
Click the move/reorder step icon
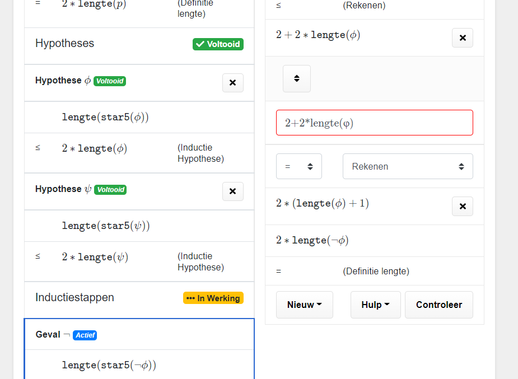click(x=296, y=78)
